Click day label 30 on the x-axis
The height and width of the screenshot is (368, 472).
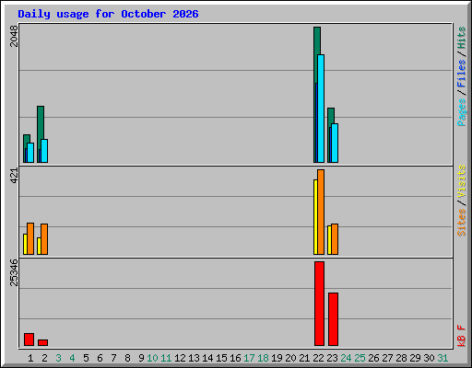pyautogui.click(x=429, y=358)
